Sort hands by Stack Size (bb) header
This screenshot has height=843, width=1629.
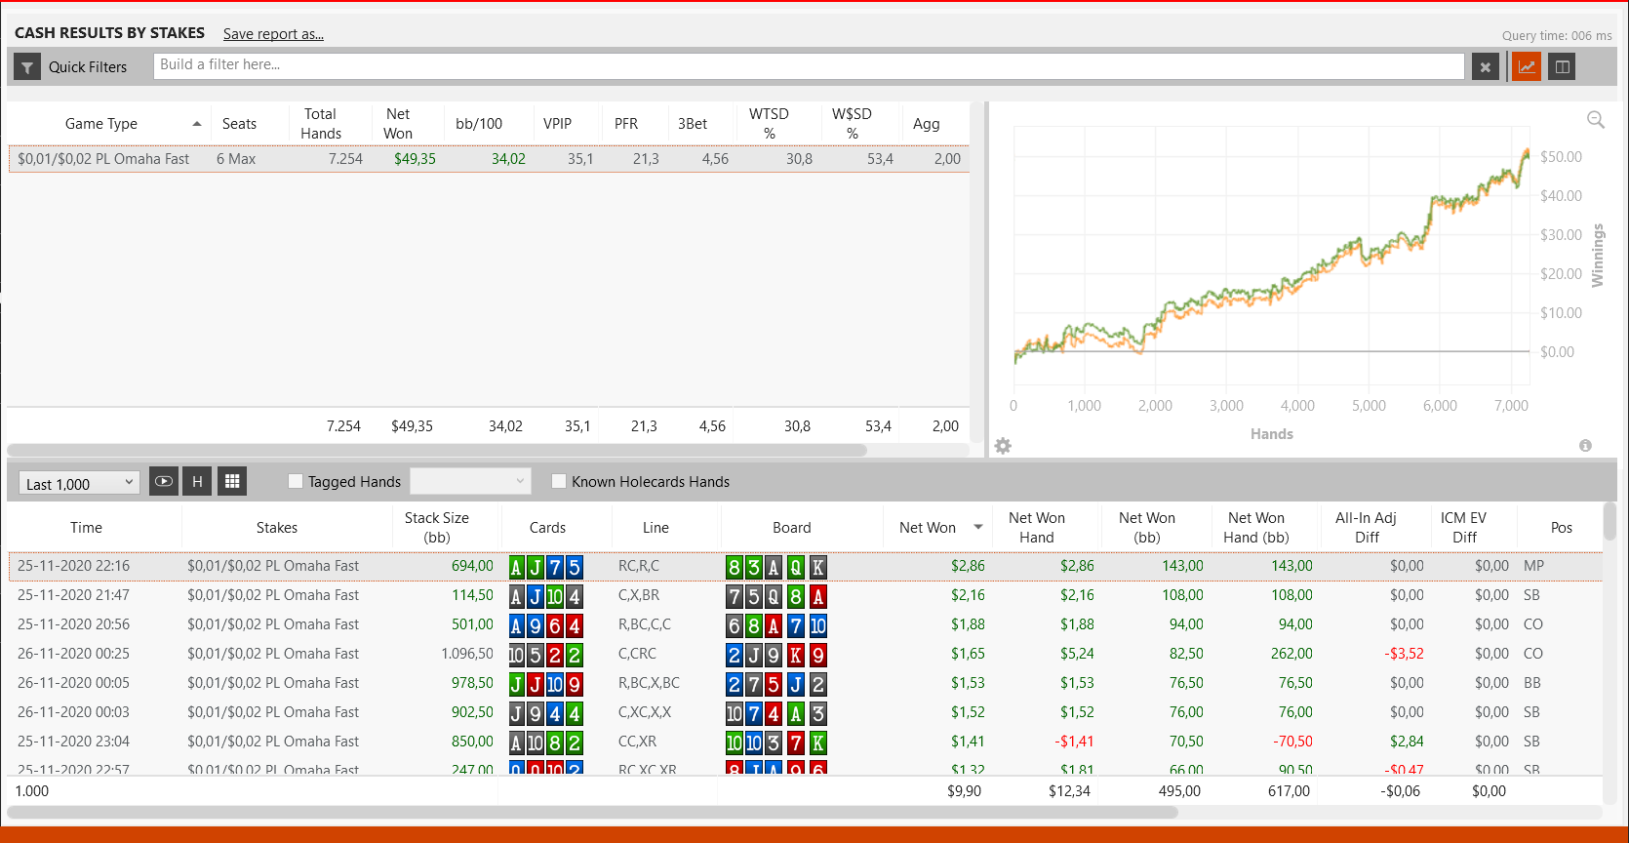click(x=437, y=528)
